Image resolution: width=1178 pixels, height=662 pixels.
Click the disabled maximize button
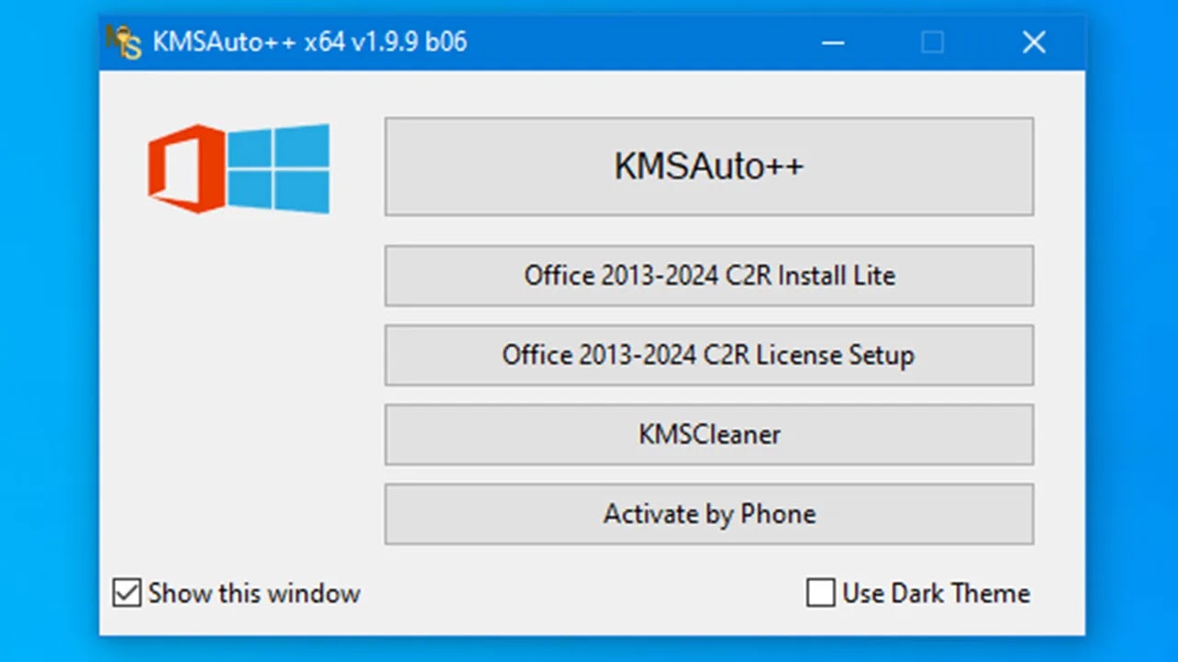[x=932, y=42]
